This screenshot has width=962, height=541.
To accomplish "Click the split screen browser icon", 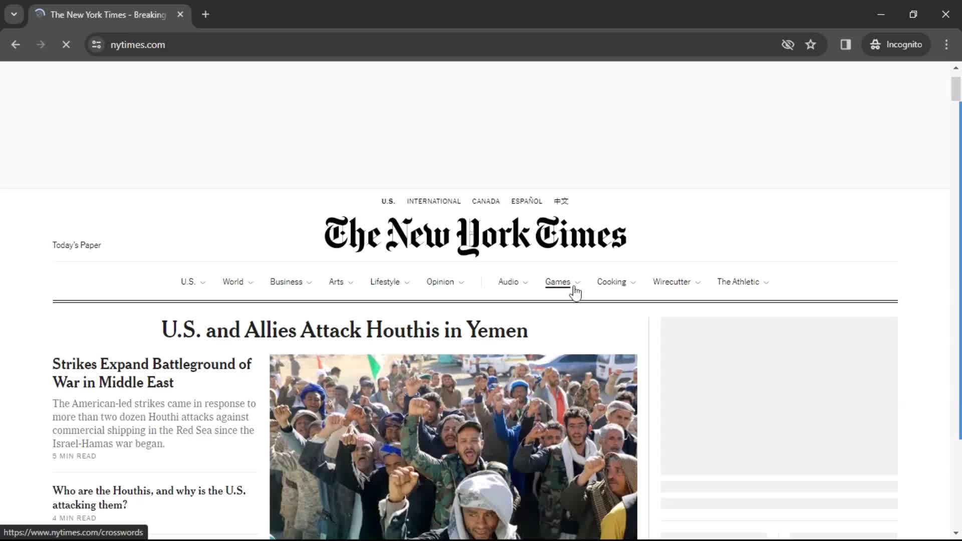I will [x=845, y=44].
